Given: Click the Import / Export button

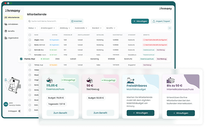Looking at the screenshot, I should tap(161, 21).
